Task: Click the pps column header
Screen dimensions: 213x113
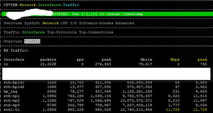Action: pyautogui.click(x=80, y=59)
